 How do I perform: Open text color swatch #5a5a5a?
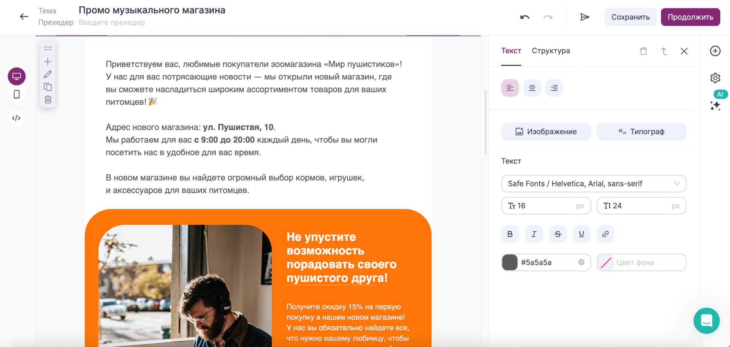point(510,262)
